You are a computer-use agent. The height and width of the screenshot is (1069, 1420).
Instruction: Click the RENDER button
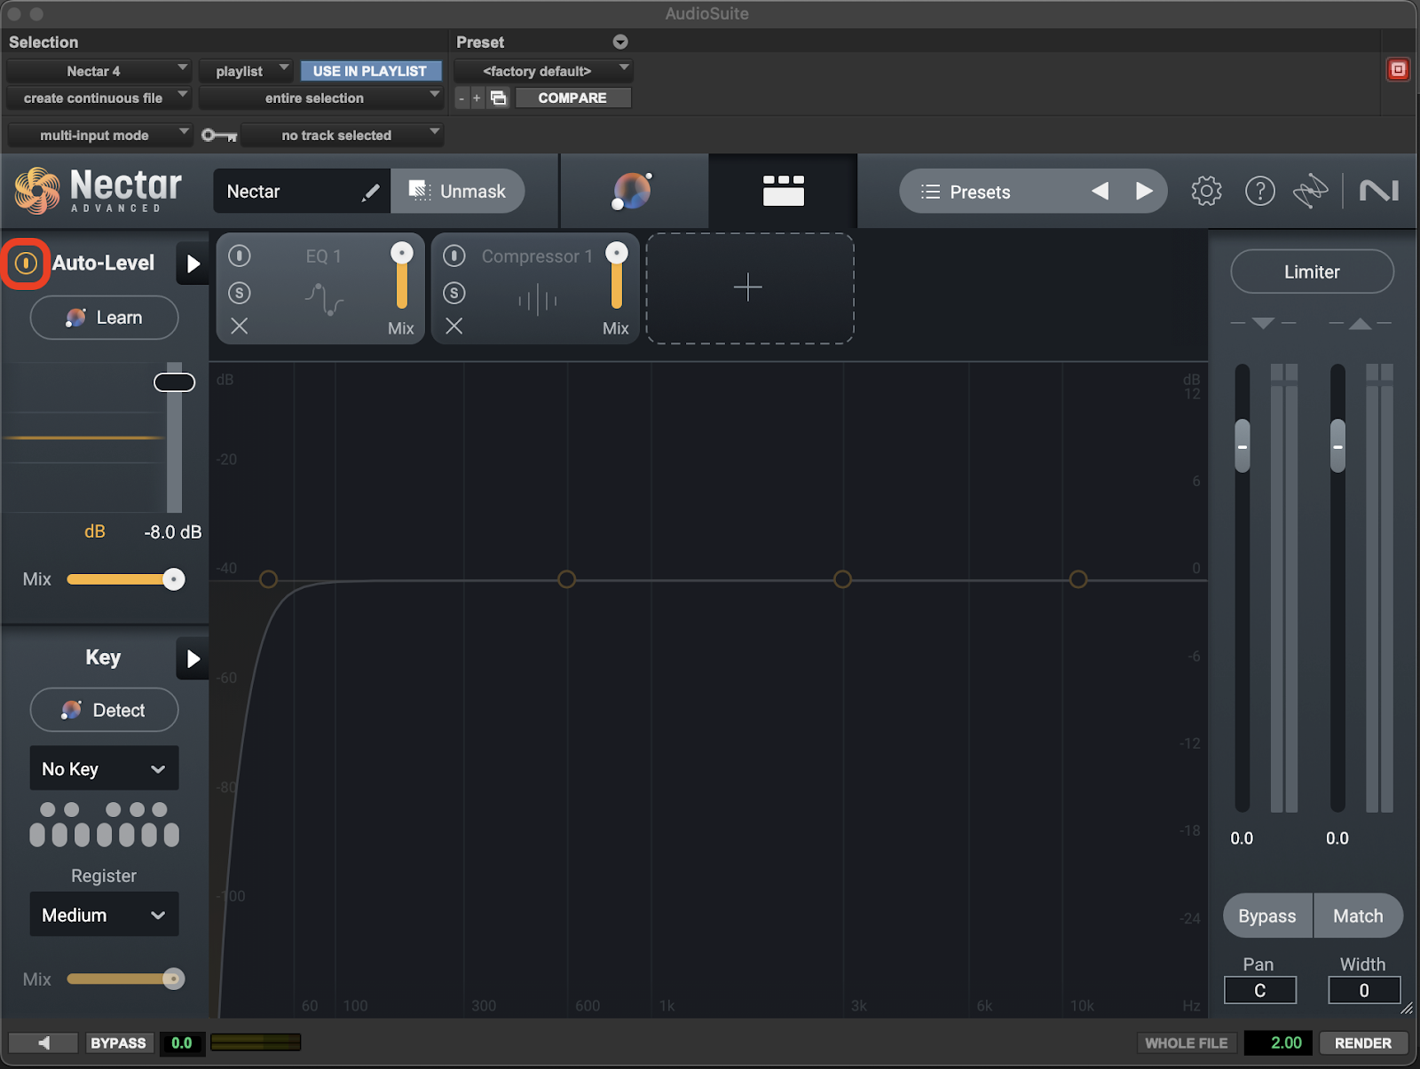(x=1363, y=1042)
